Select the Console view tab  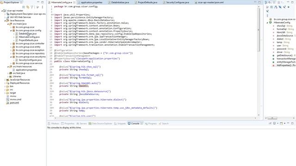135,124
